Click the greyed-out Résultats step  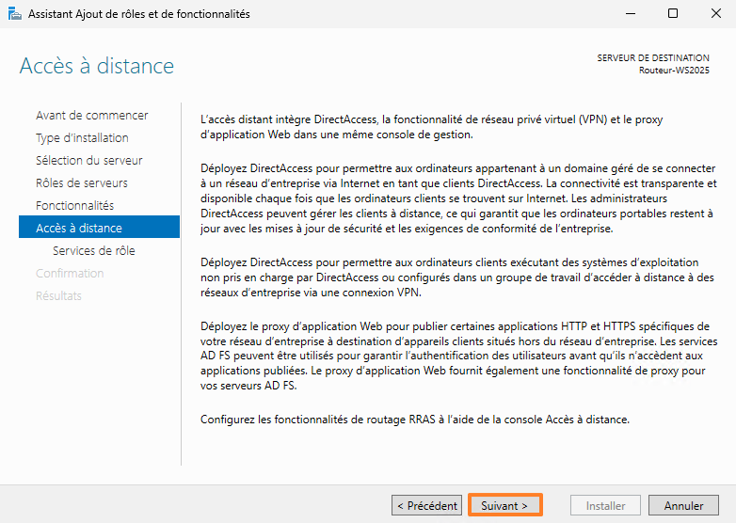pyautogui.click(x=58, y=296)
